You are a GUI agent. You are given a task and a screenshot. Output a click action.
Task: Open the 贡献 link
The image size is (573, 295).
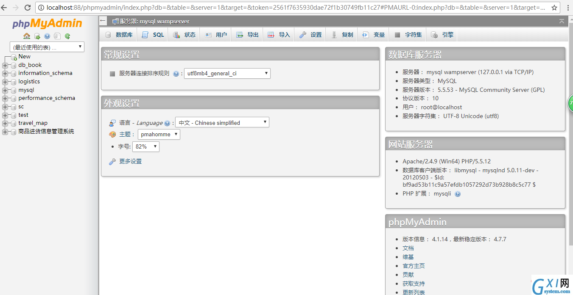click(408, 275)
